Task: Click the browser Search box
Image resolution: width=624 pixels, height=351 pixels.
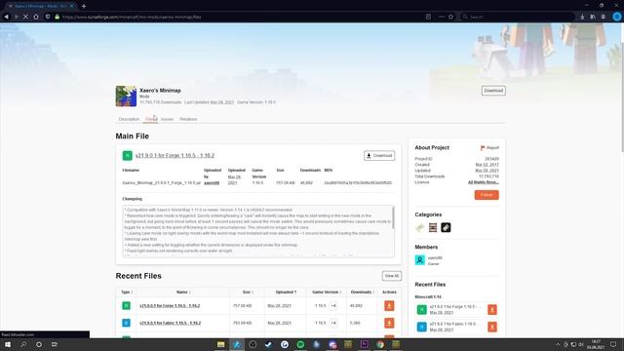Action: click(x=518, y=17)
